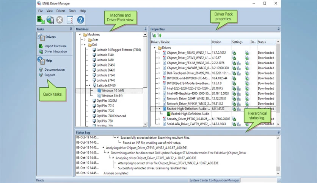Click the Status Log scroll down arrow

pyautogui.click(x=278, y=173)
